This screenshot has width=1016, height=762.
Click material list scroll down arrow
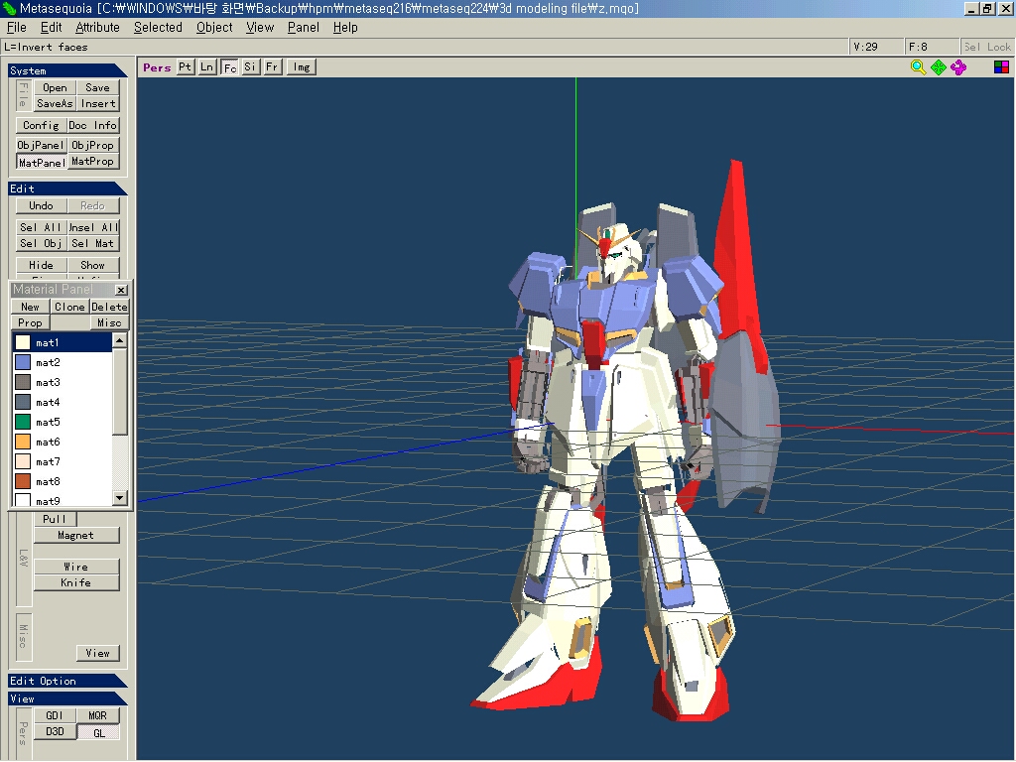coord(119,498)
